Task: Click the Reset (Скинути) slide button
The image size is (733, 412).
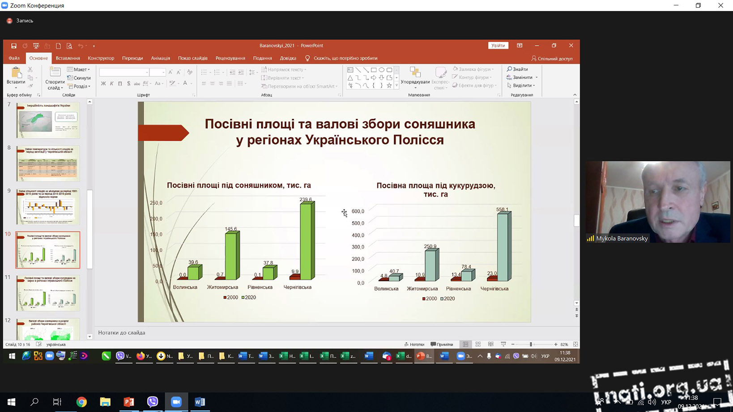Action: click(79, 78)
